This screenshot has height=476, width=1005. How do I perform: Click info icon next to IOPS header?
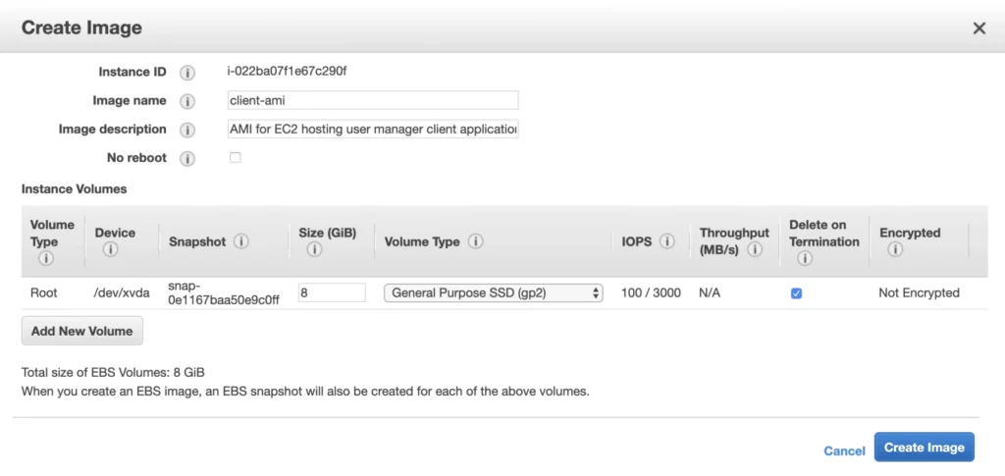[667, 241]
